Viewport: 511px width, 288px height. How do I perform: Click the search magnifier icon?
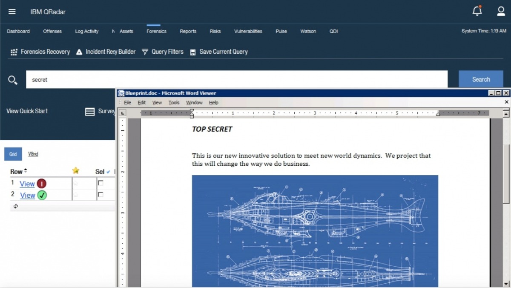(13, 80)
